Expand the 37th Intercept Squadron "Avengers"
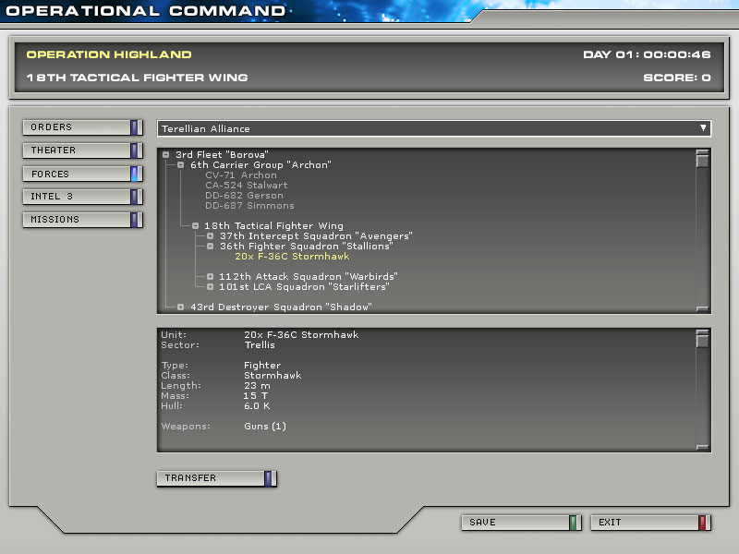 point(211,236)
